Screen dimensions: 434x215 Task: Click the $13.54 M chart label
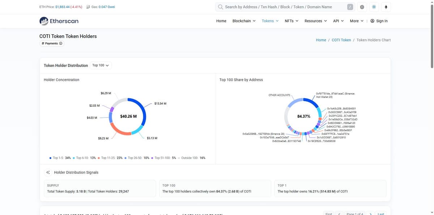[x=160, y=104]
